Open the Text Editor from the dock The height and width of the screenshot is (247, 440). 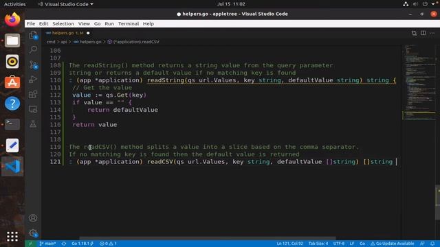click(12, 145)
